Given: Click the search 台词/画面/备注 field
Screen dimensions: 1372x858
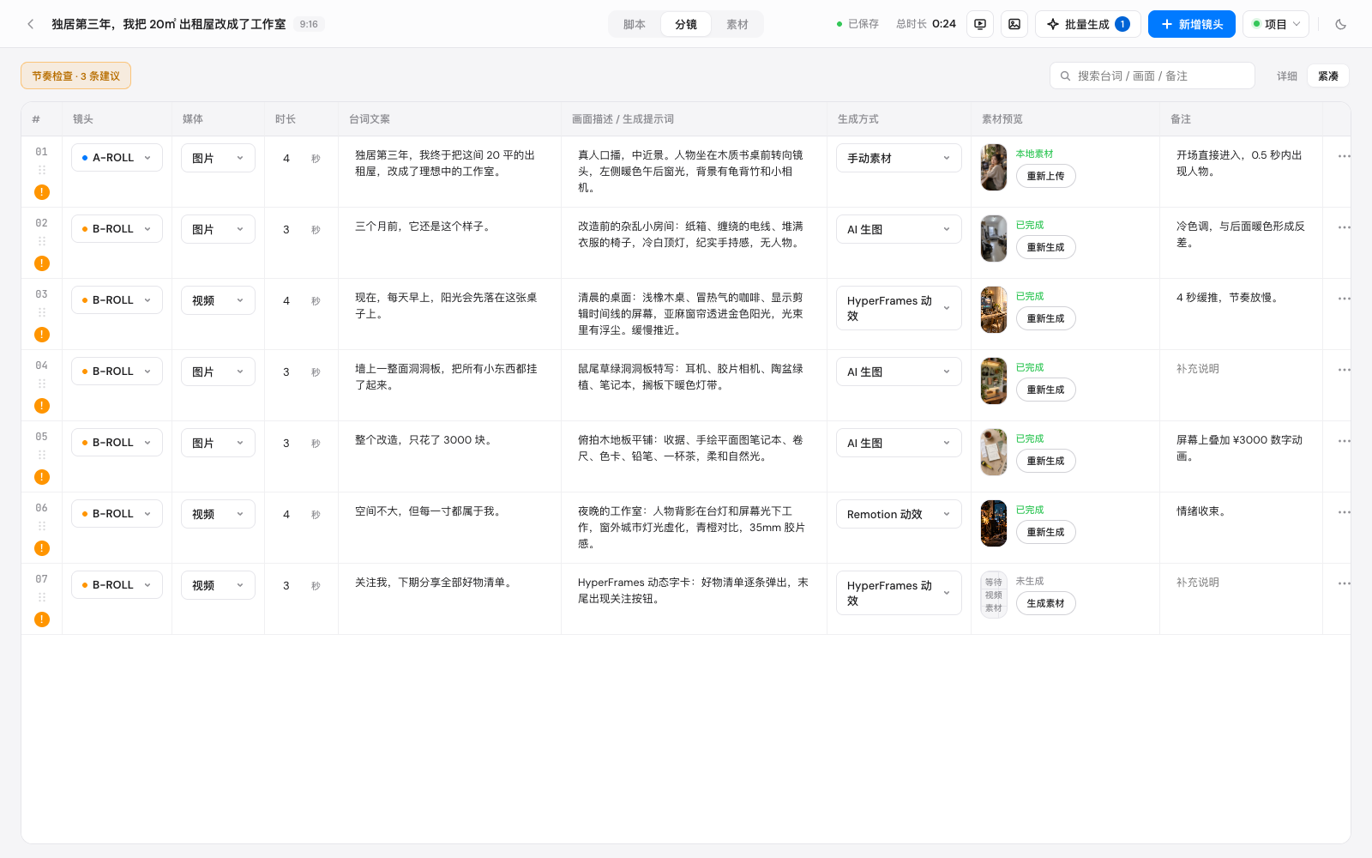Looking at the screenshot, I should click(x=1152, y=76).
